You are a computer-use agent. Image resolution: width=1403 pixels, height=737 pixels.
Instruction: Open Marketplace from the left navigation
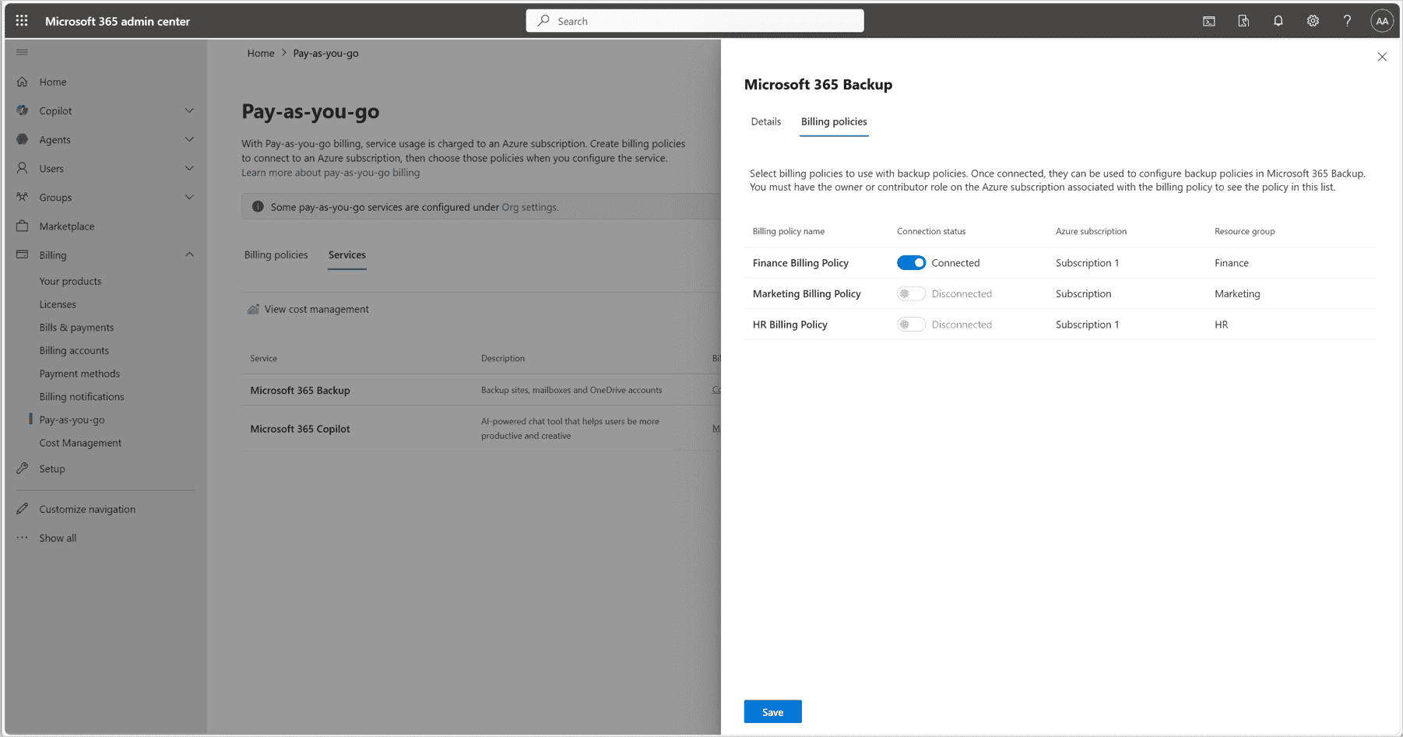67,226
